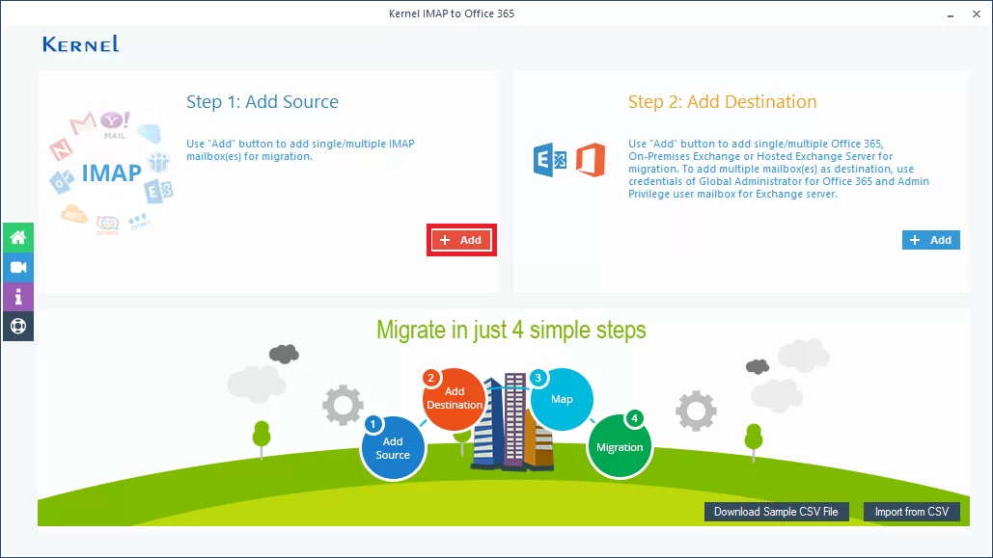
Task: Select the cyan Map step circle
Action: (562, 399)
